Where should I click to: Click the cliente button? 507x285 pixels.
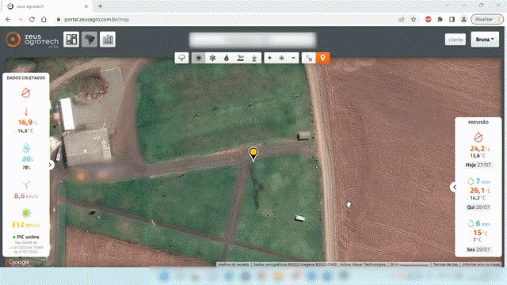456,40
